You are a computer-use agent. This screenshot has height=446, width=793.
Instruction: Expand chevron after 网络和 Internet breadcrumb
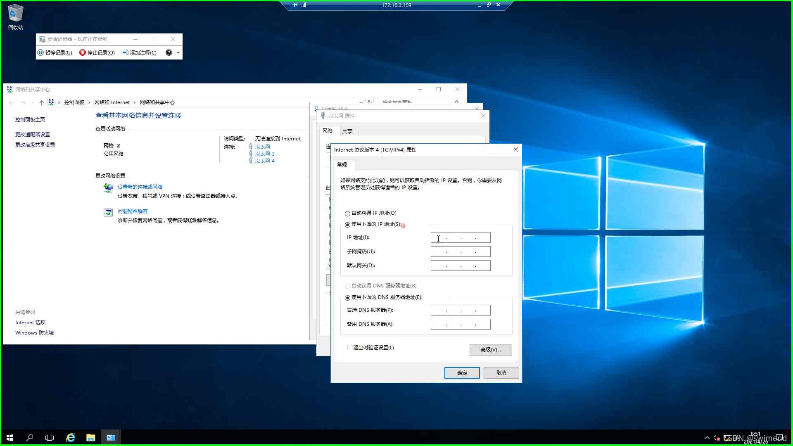point(135,102)
